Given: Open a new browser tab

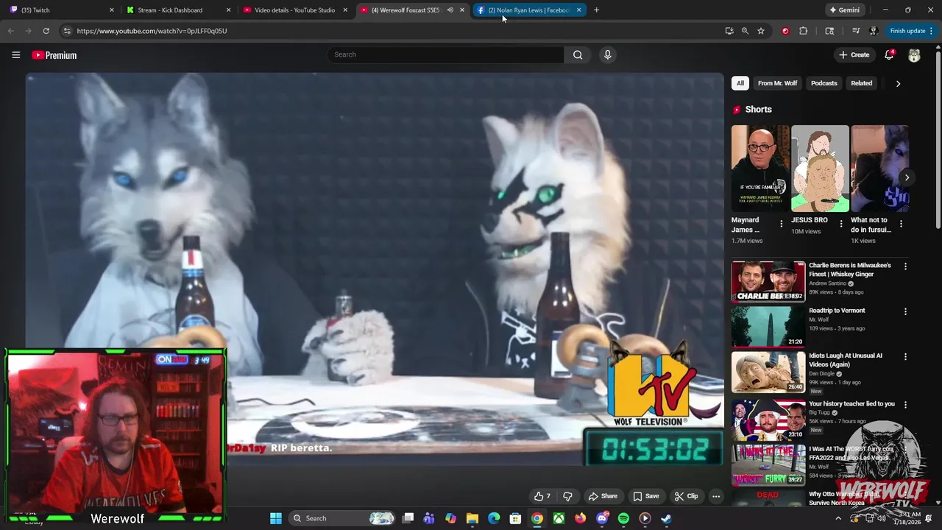Looking at the screenshot, I should [596, 10].
